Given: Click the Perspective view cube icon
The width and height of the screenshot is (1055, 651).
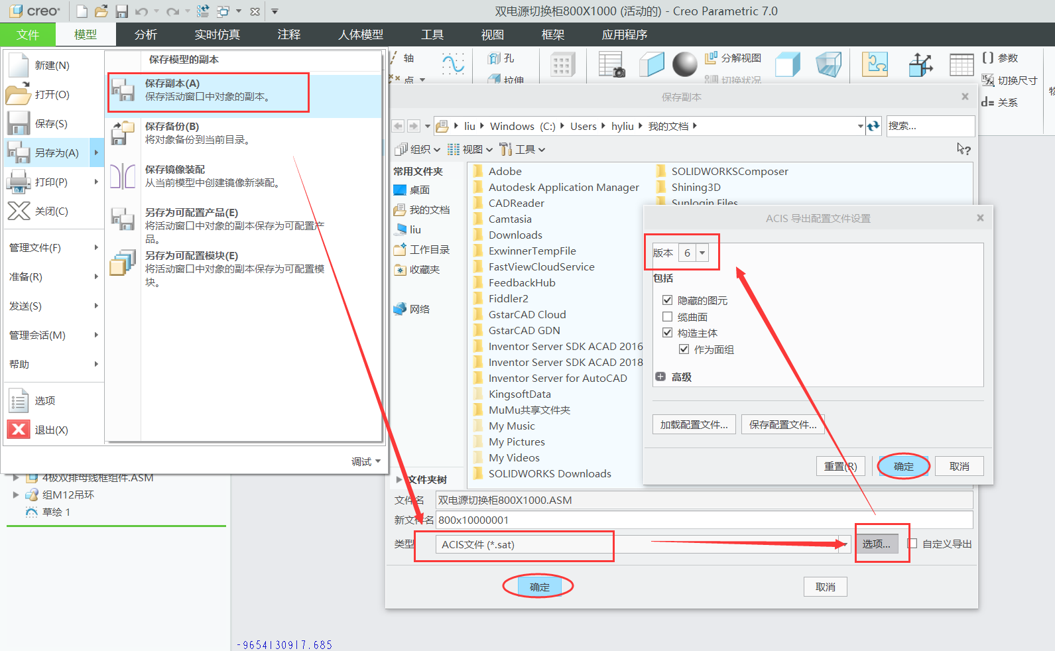Looking at the screenshot, I should [828, 65].
